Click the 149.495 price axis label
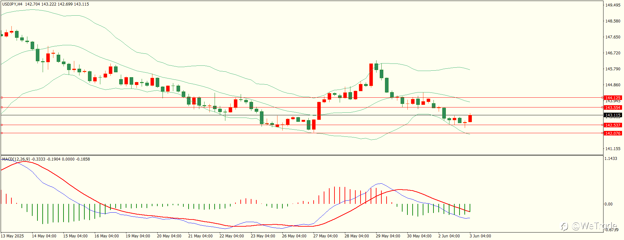 (613, 5)
